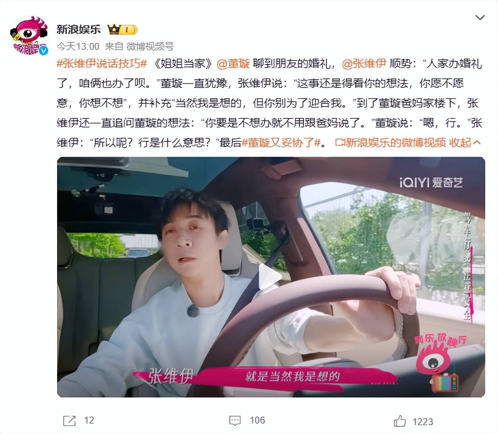Open 新浪娱乐的微博视频 link
The image size is (498, 434).
(x=391, y=143)
